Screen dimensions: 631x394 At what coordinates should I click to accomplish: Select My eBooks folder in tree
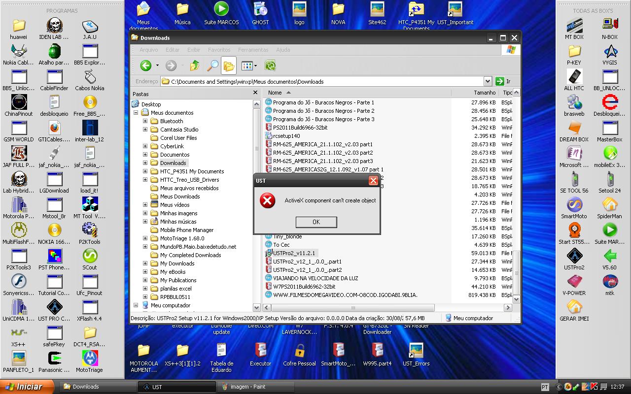pyautogui.click(x=173, y=272)
